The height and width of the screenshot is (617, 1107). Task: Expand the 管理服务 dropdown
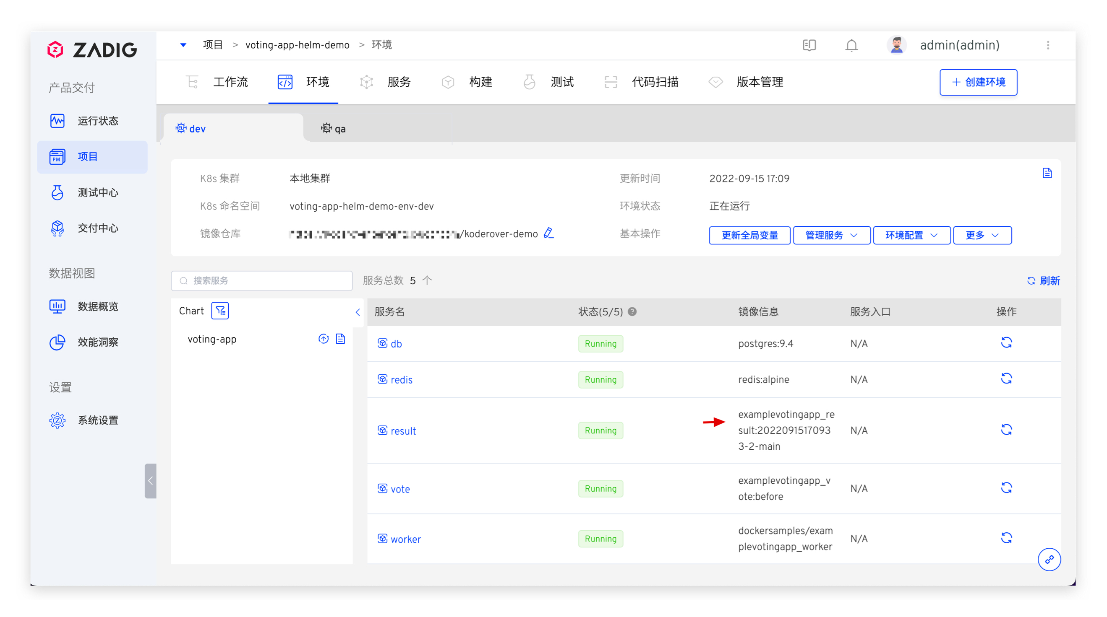[x=831, y=235]
